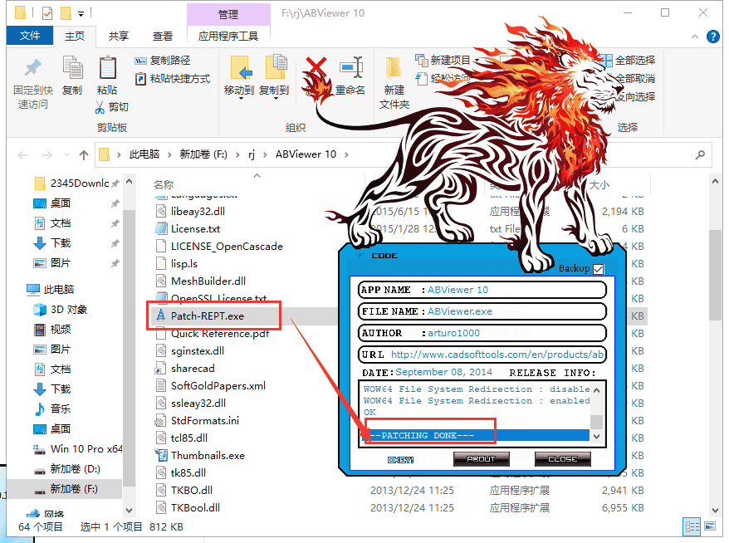Click the 管理 contextual tab header

(x=228, y=14)
